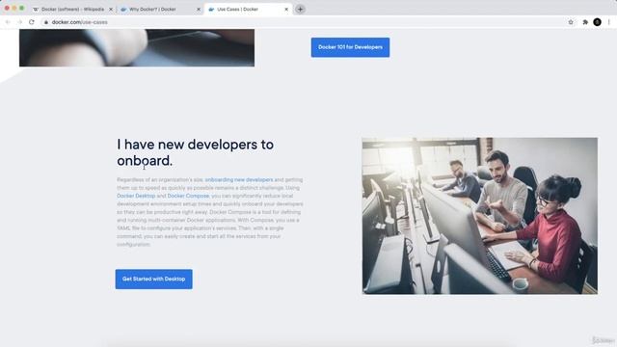Maximize the window with the green button
617x347 pixels.
21,8
